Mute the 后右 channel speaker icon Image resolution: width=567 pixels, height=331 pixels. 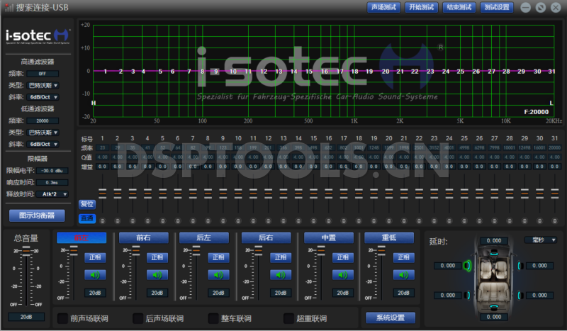(x=281, y=275)
